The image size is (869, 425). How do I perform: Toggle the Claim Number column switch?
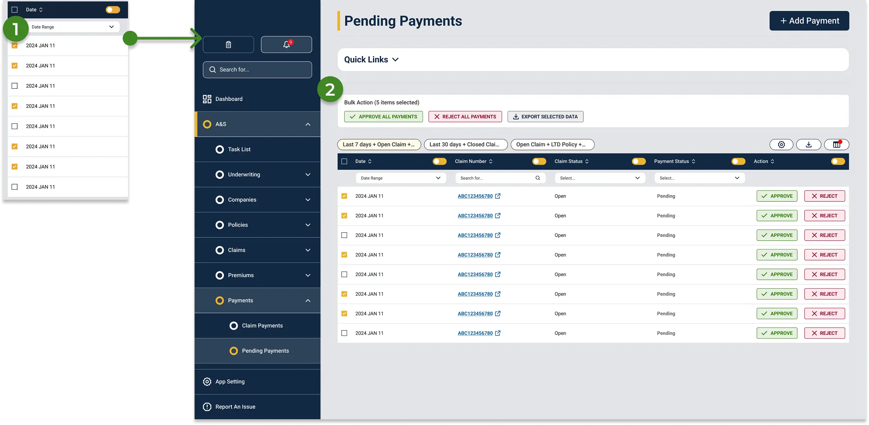click(x=539, y=161)
